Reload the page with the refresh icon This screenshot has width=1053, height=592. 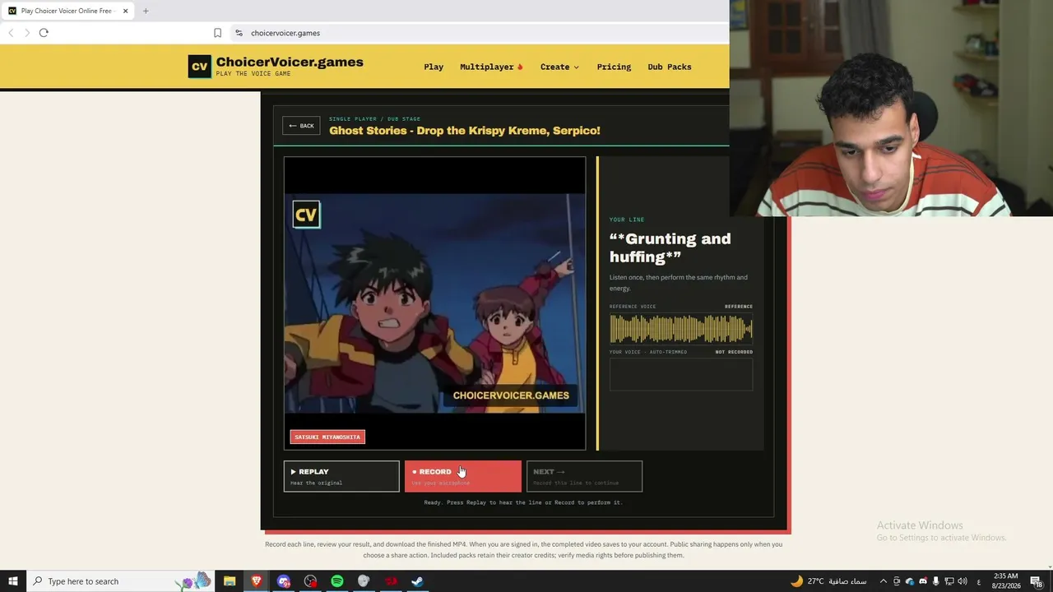coord(44,33)
